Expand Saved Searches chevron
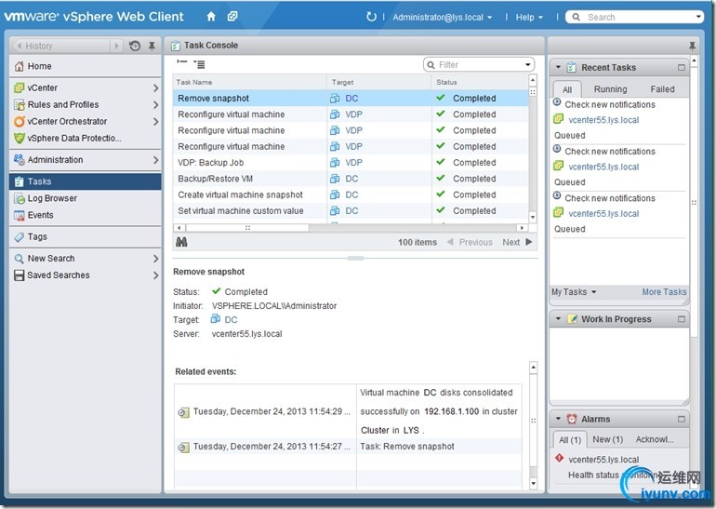Viewport: 716px width, 509px height. pyautogui.click(x=155, y=275)
